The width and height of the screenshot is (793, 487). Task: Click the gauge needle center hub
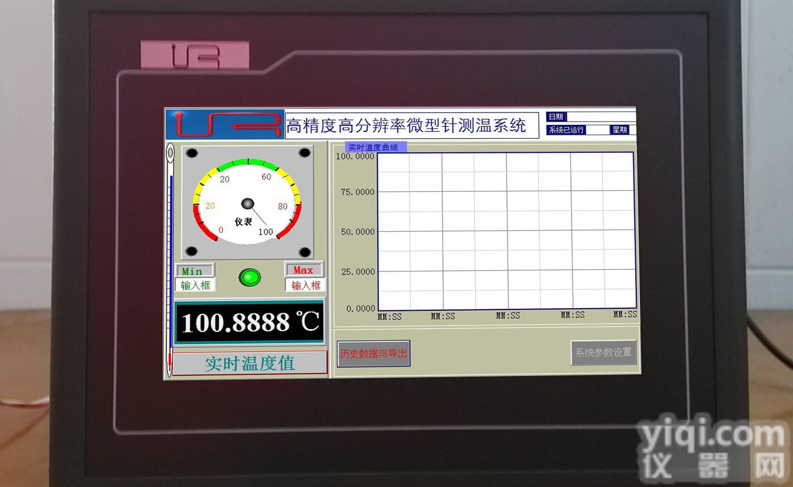[248, 203]
